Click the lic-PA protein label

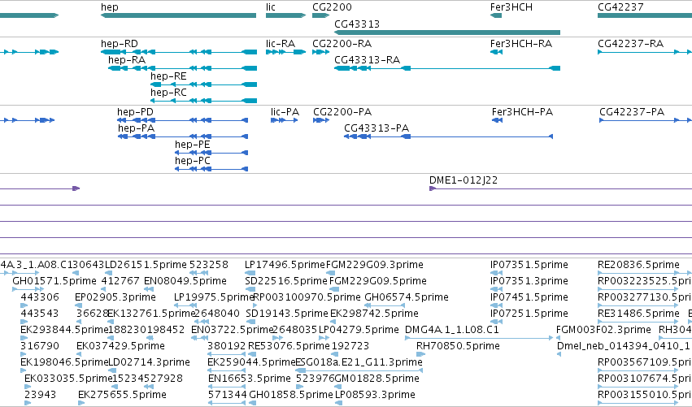coord(285,112)
